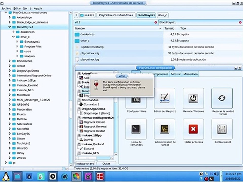243x182 pixels.
Task: Select playonlinux.cfg file
Action: pyautogui.click(x=90, y=53)
